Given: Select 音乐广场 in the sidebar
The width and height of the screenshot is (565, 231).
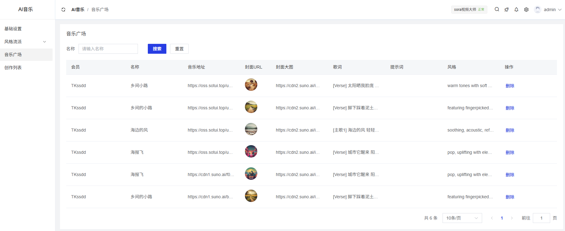Looking at the screenshot, I should [13, 55].
